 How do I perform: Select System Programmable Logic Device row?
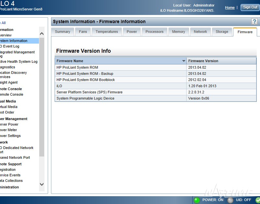pyautogui.click(x=156, y=98)
